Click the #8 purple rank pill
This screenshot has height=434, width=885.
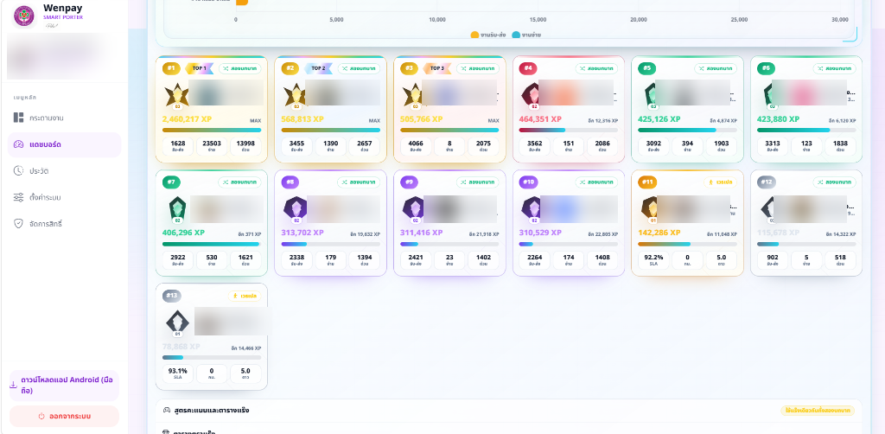coord(290,182)
